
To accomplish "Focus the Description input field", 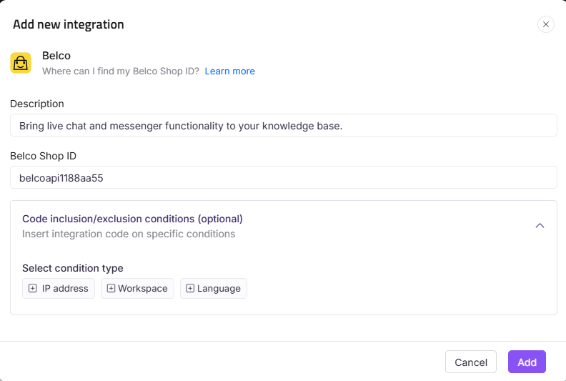I will (x=284, y=125).
